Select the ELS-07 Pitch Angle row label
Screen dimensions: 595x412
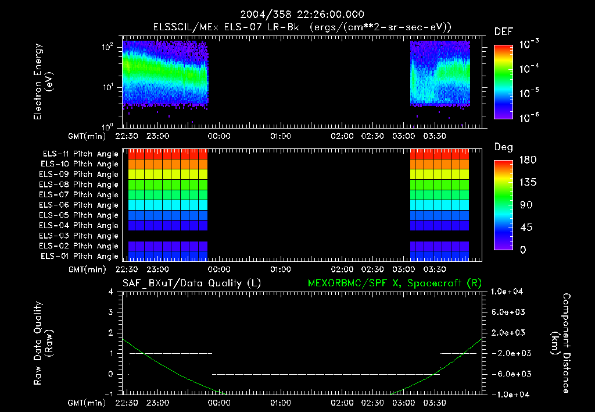(x=79, y=194)
